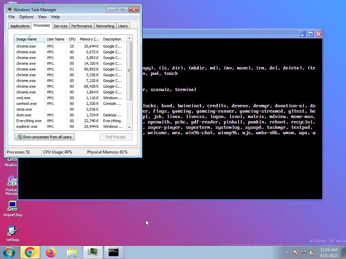Select the cmd.exe process row
346x259 pixels.
70,98
